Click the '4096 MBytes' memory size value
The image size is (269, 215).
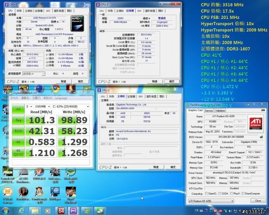120,22
